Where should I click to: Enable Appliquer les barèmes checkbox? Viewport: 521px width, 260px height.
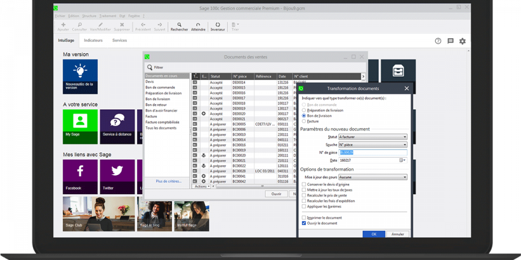(x=304, y=206)
